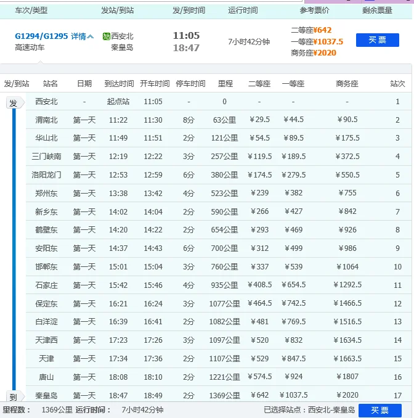Click the 站次 column header
Viewport: 414px width, 418px height.
[x=397, y=84]
